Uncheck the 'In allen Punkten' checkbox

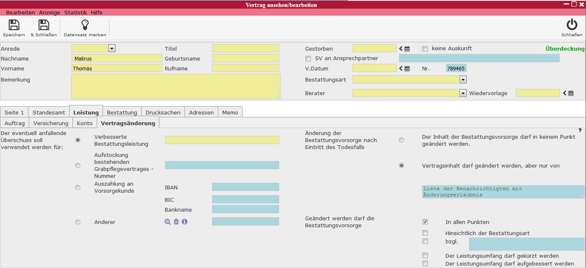tap(425, 222)
